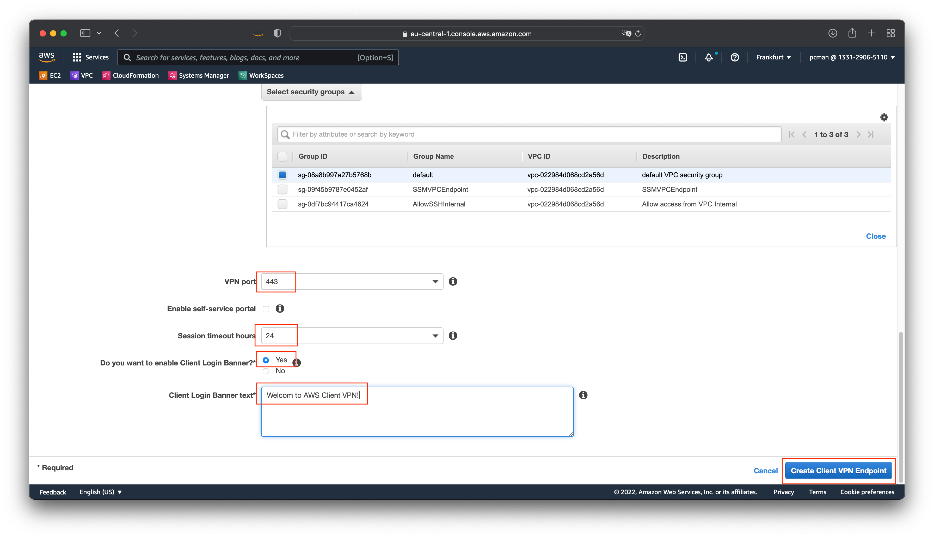Screen dimensions: 934x538
Task: Open English (US) language selector
Action: click(x=100, y=492)
